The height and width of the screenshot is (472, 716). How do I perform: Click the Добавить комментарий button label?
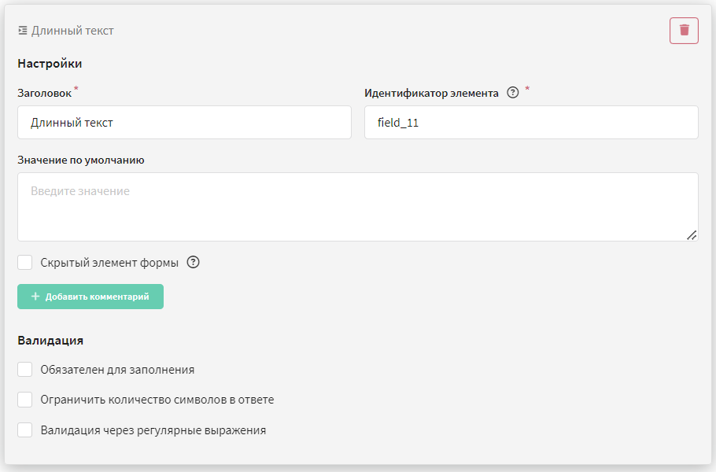coord(97,297)
